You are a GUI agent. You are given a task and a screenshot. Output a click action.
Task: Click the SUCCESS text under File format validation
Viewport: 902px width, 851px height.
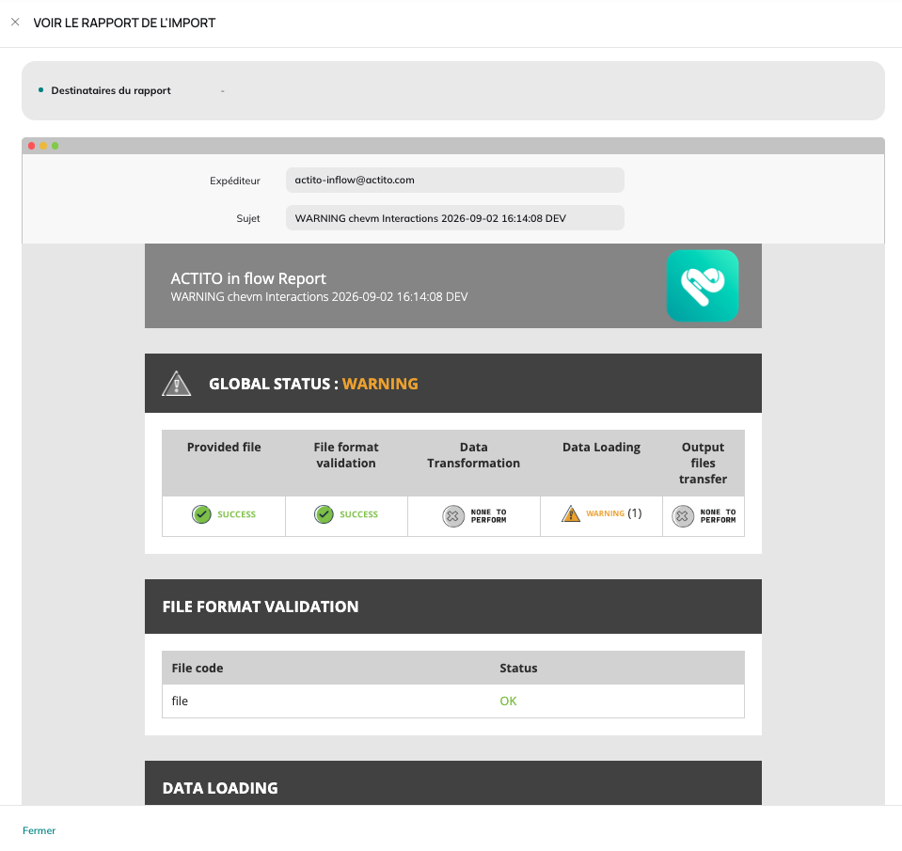[x=359, y=514]
